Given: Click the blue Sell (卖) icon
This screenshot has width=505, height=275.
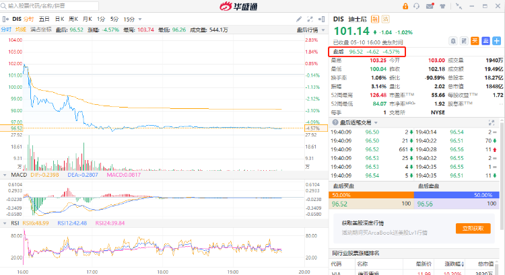Looking at the screenshot, I should (485, 41).
